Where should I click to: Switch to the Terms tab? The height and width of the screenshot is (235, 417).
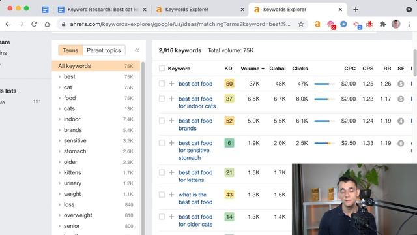coord(70,50)
